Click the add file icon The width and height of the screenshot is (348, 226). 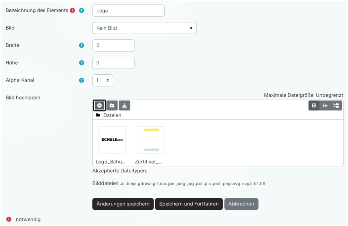99,105
